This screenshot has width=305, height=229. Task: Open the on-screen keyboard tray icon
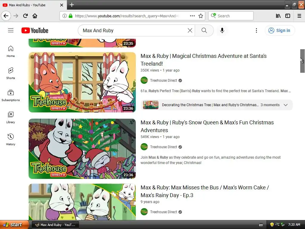(x=261, y=225)
